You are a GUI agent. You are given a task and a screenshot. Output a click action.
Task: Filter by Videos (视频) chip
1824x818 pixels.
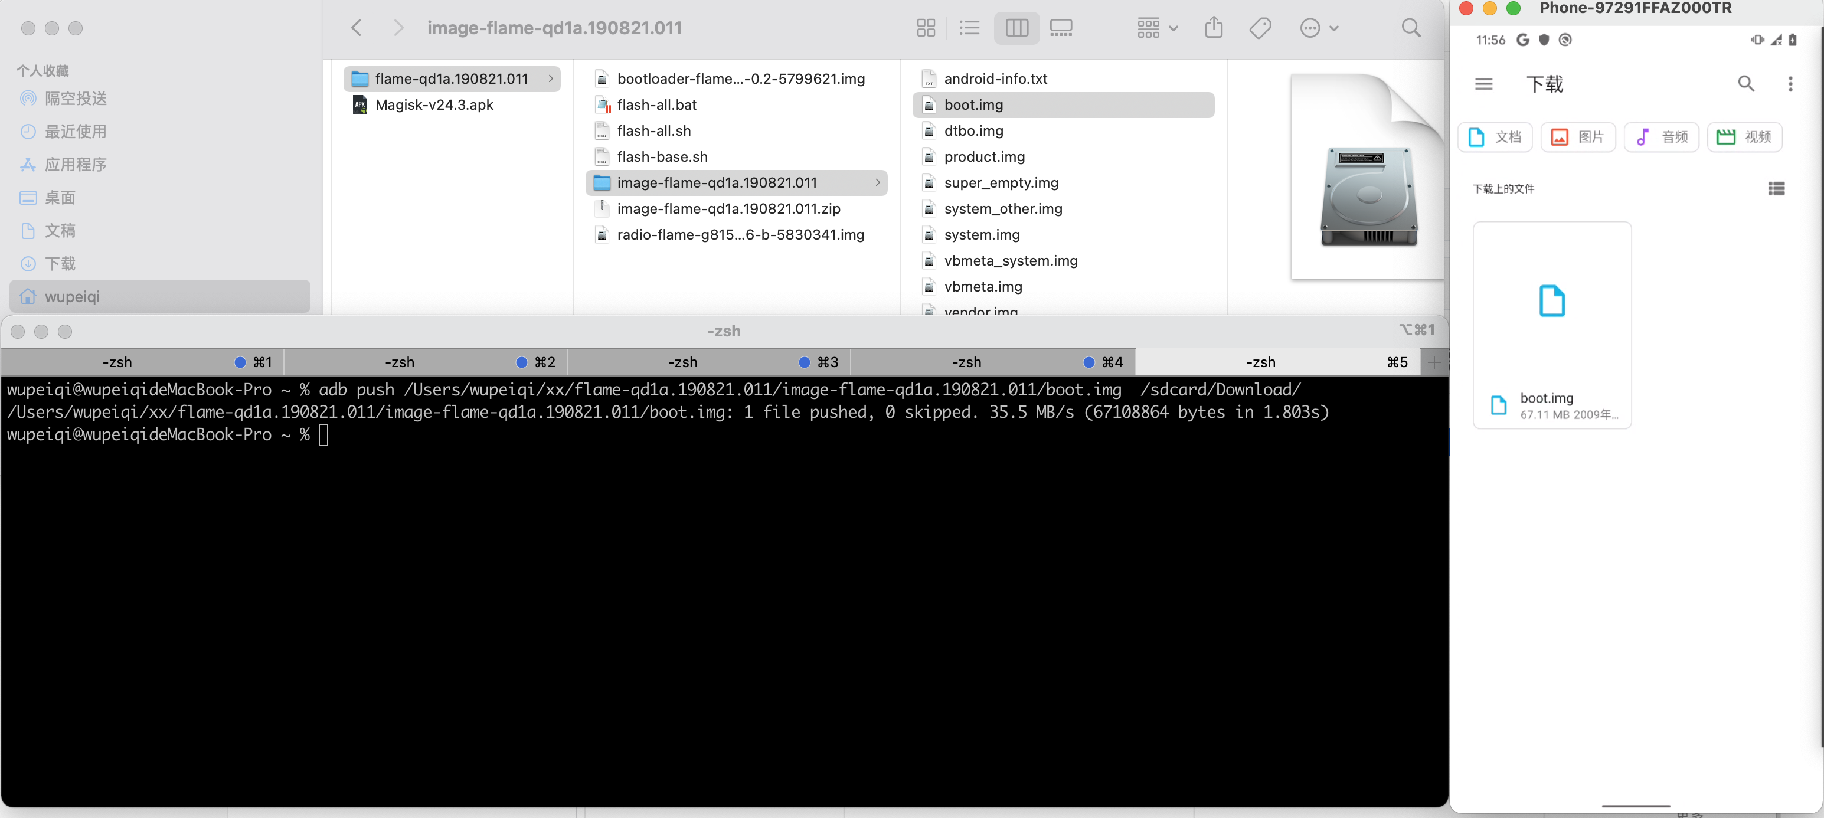pos(1744,137)
